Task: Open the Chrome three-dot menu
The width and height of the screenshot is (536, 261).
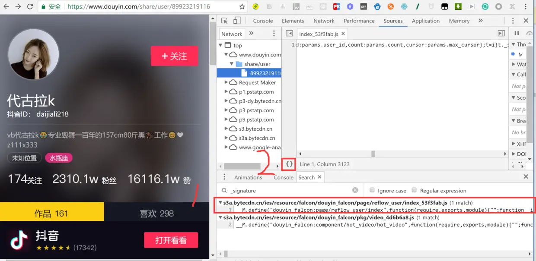Action: click(525, 6)
